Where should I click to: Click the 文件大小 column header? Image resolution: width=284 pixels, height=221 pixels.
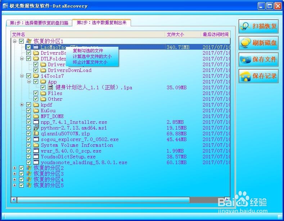(183, 35)
